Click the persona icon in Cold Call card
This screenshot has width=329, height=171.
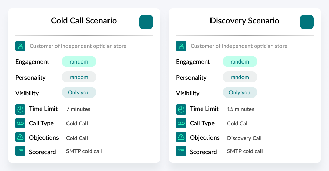(20, 46)
